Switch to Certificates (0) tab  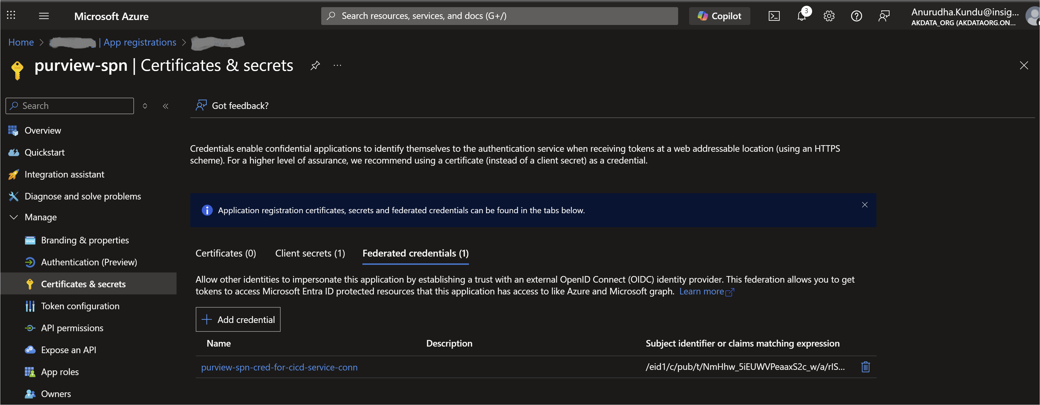coord(226,253)
